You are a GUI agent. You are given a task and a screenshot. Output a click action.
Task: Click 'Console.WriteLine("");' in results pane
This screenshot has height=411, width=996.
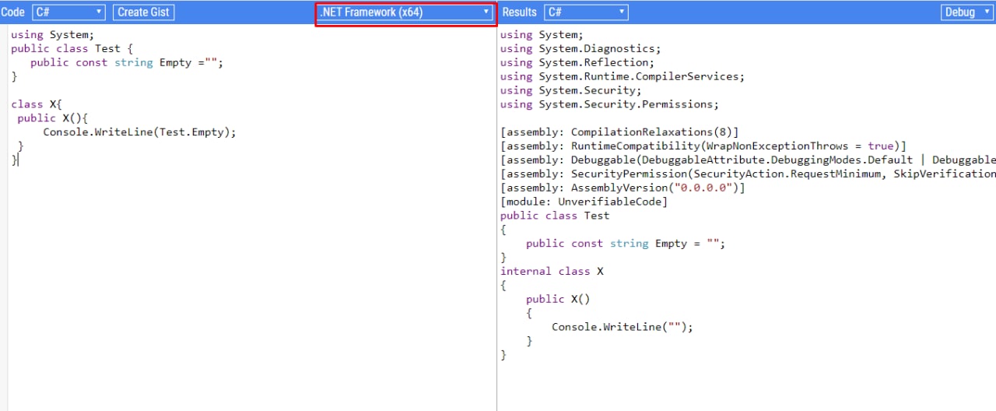622,327
